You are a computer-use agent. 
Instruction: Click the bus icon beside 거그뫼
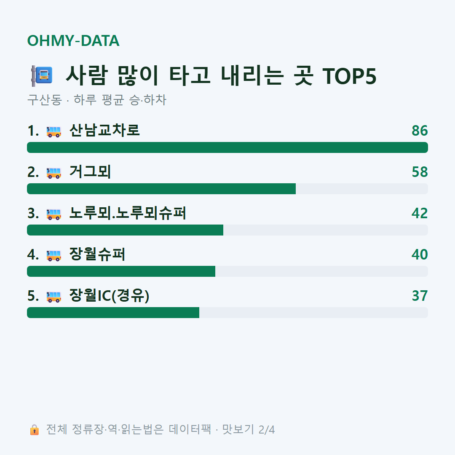[54, 173]
